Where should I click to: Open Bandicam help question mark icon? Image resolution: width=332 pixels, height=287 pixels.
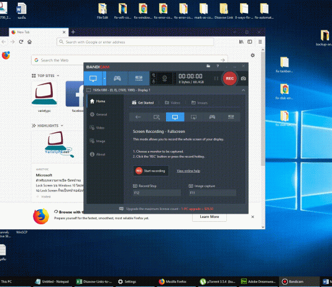tap(218, 66)
